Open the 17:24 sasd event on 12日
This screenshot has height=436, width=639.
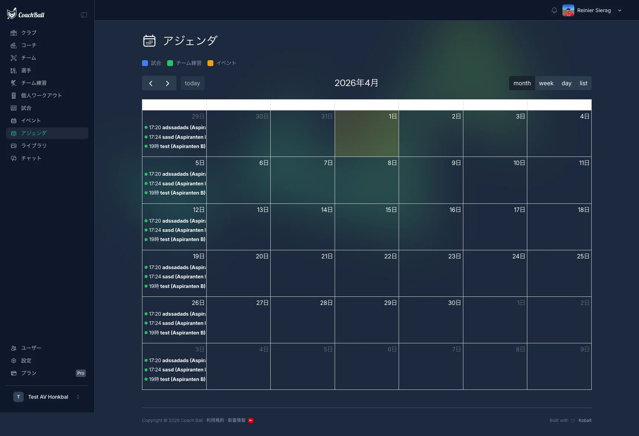coord(175,230)
